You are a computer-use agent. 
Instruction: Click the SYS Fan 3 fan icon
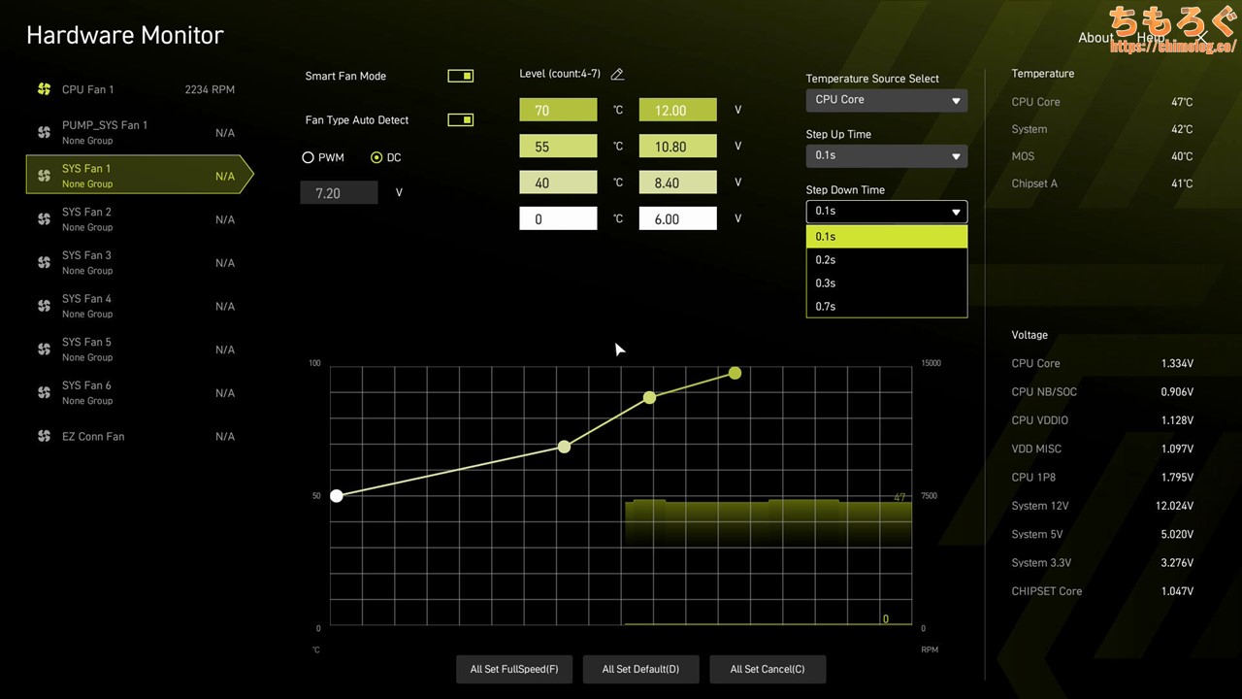click(44, 262)
